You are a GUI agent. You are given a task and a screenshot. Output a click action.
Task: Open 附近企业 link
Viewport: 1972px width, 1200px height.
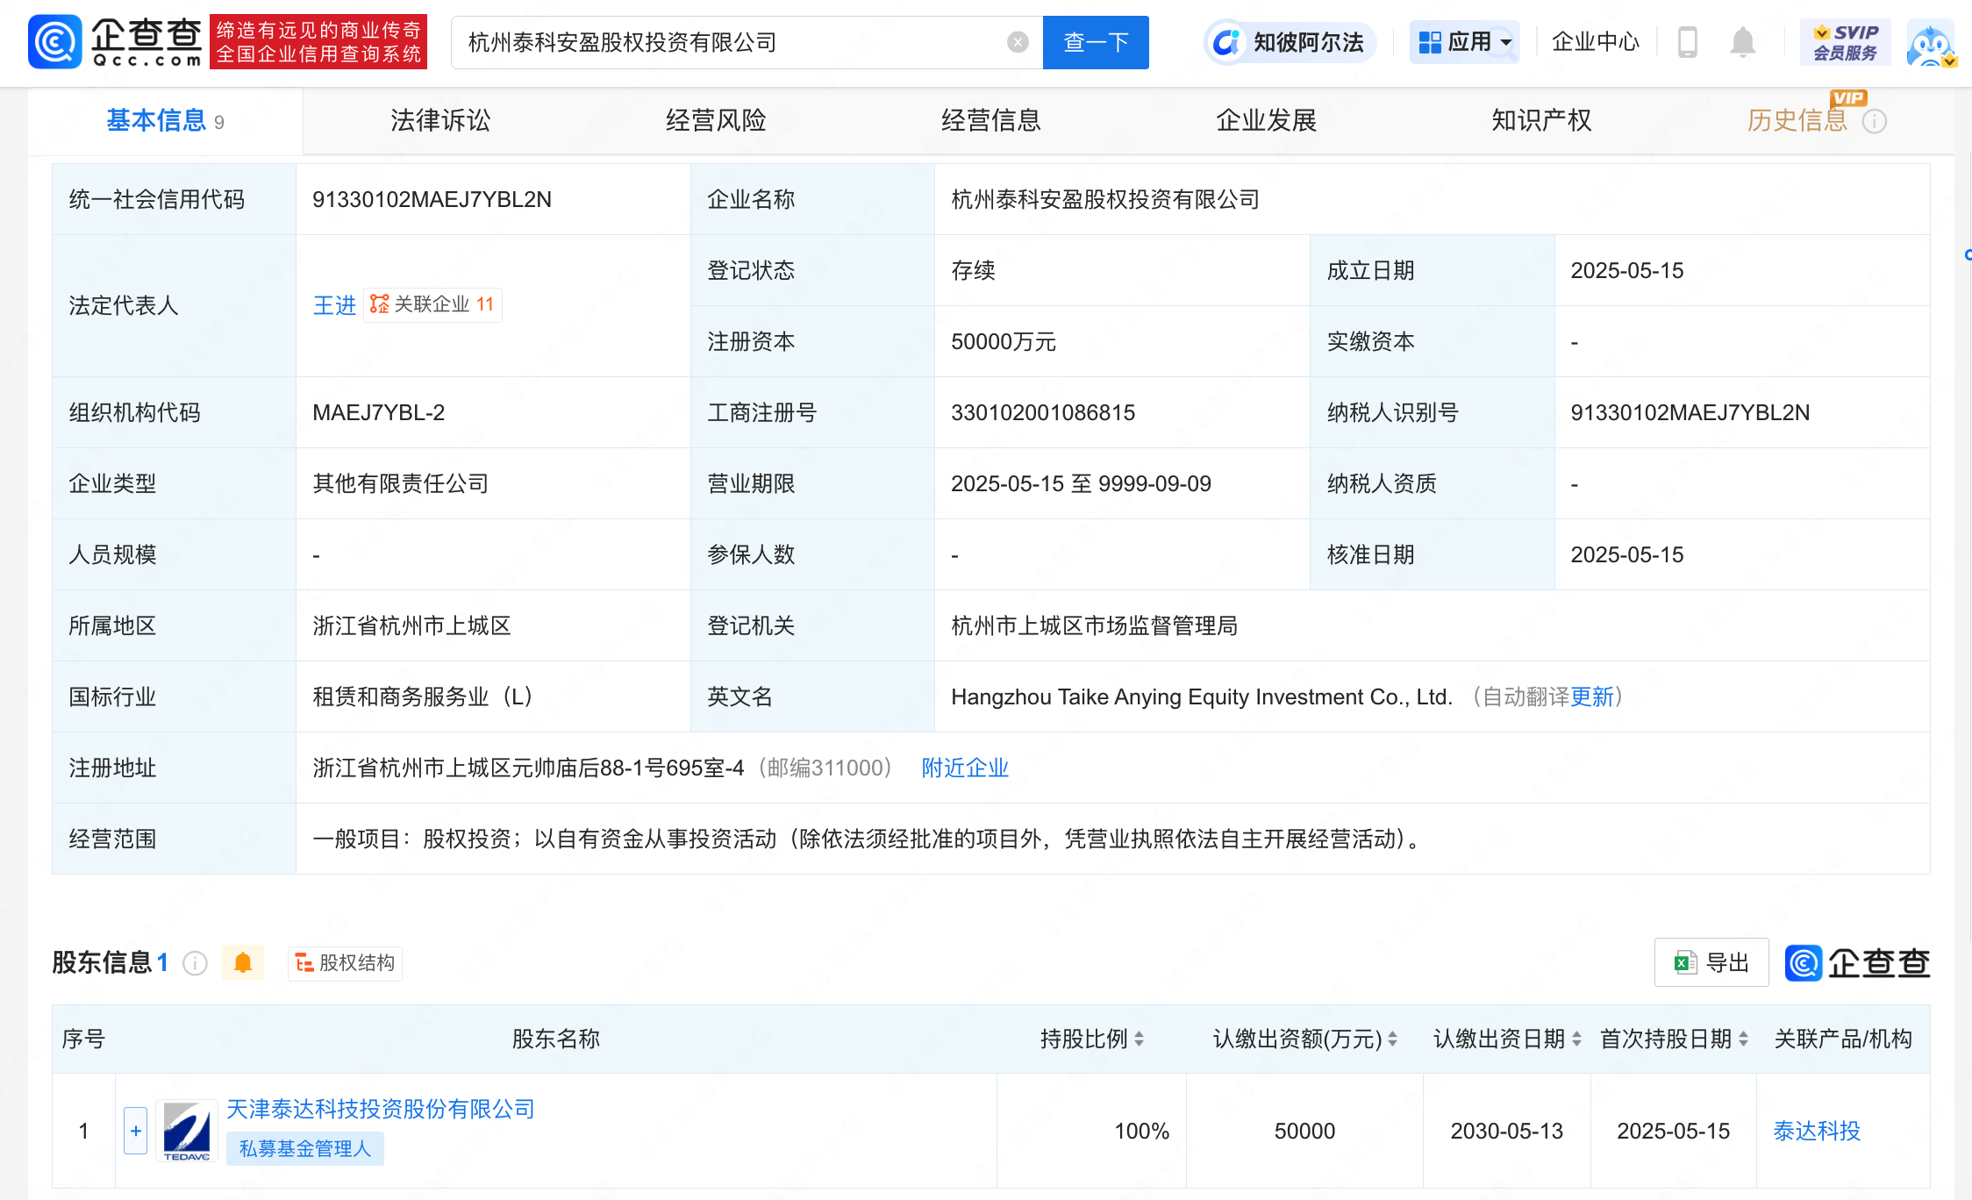(x=965, y=768)
